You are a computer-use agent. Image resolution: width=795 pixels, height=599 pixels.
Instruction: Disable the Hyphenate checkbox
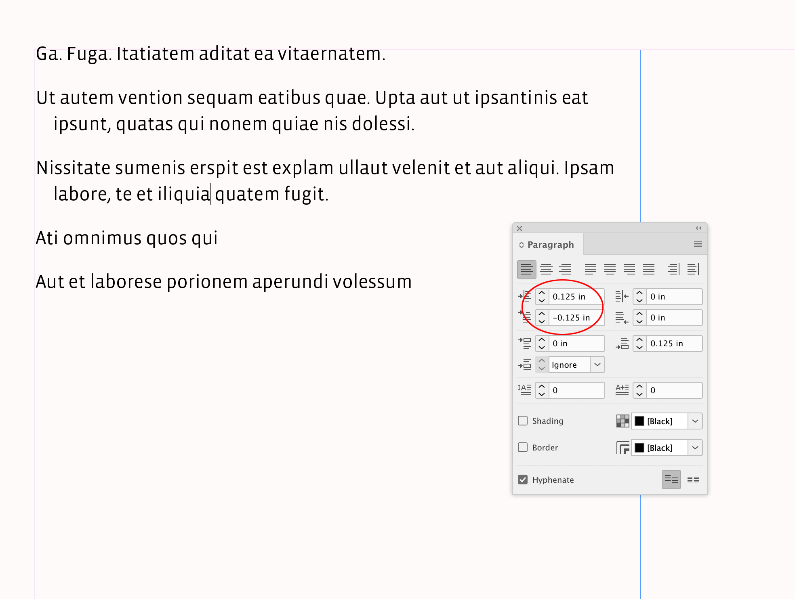(523, 480)
